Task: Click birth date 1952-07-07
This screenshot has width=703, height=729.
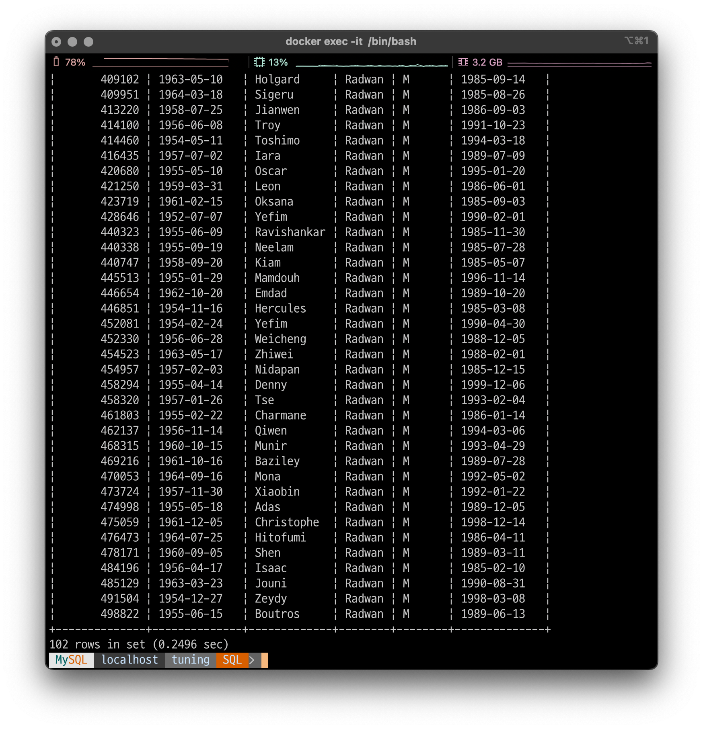Action: 190,217
